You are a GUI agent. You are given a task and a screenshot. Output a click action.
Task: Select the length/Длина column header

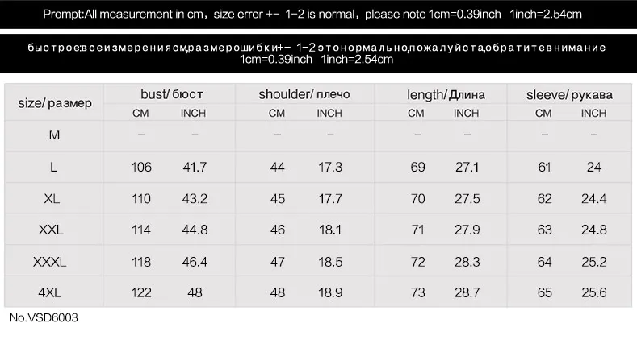pyautogui.click(x=446, y=95)
